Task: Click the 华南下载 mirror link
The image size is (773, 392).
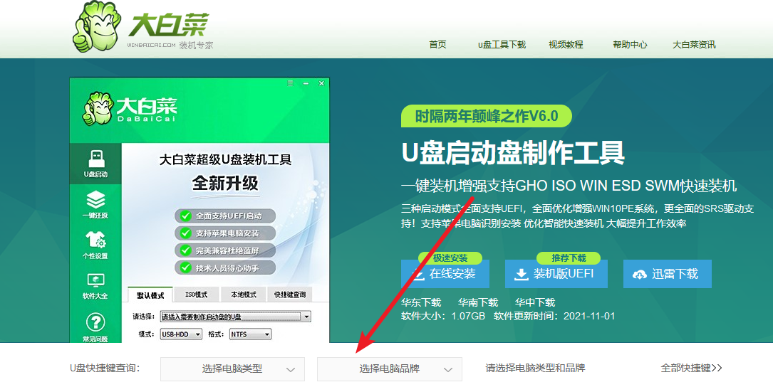Action: [x=478, y=302]
